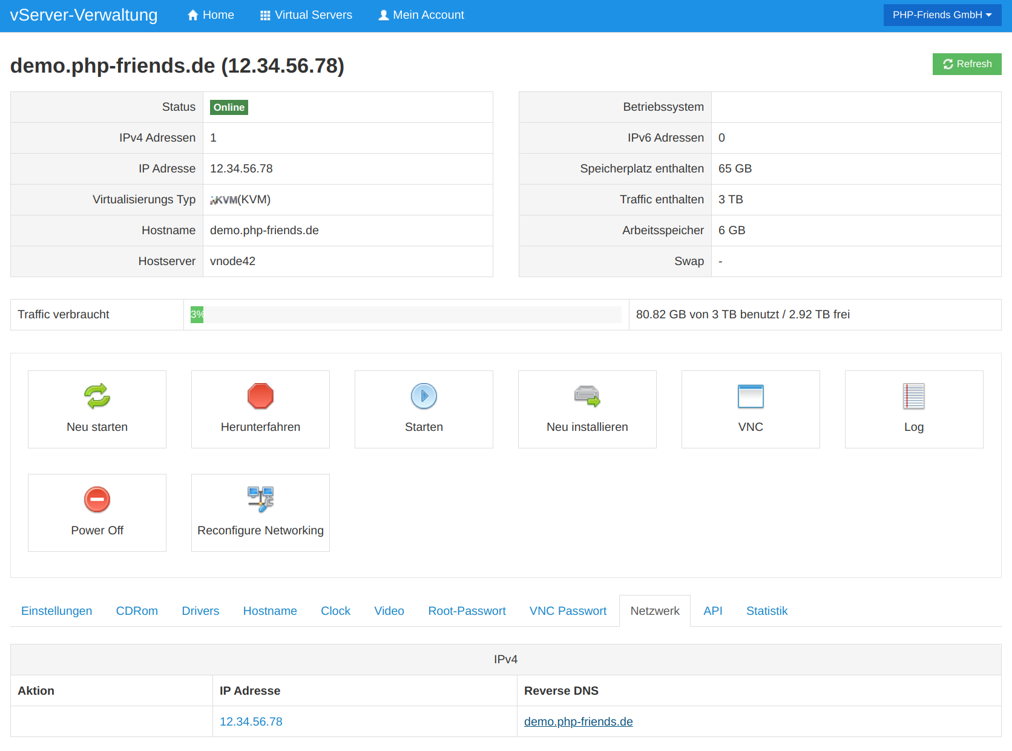
Task: Expand the PHP-Friends GmbH account dropdown
Action: [942, 15]
